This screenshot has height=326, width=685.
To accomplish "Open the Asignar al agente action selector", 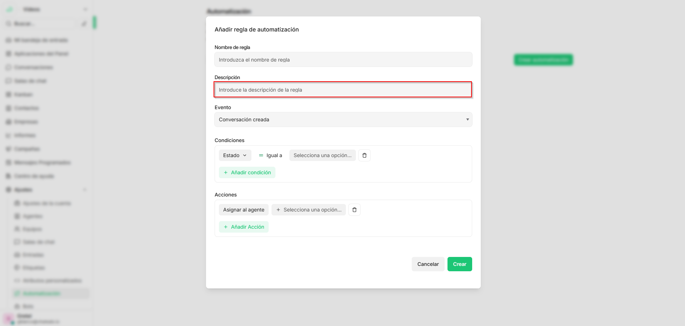I will (244, 210).
